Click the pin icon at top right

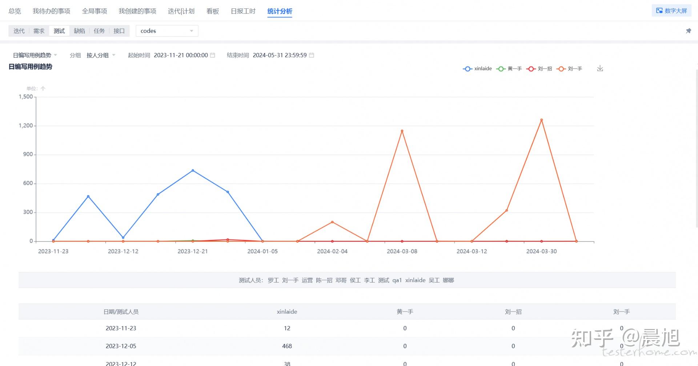(688, 31)
